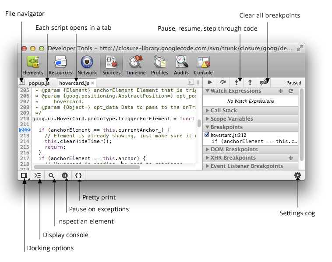The width and height of the screenshot is (332, 262).
Task: Toggle pause on exceptions
Action: click(x=65, y=175)
